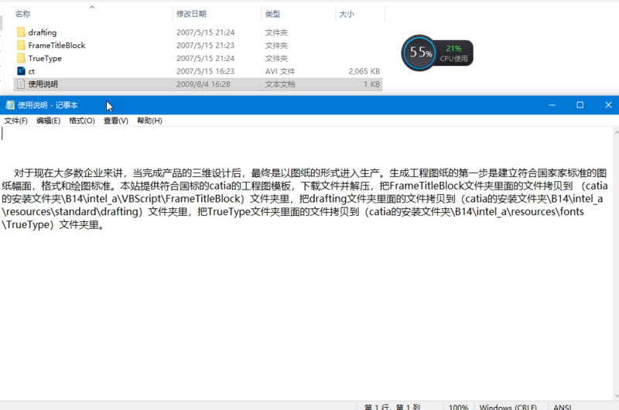Image resolution: width=619 pixels, height=410 pixels.
Task: Open the 编辑(E) menu in Notepad
Action: click(48, 121)
